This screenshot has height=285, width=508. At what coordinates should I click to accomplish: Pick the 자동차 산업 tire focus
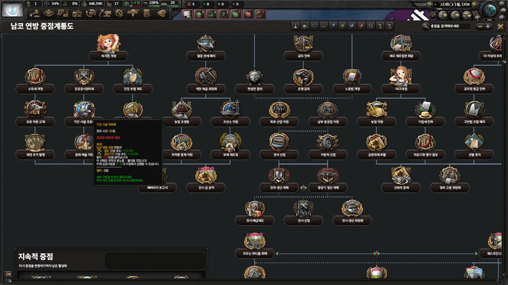point(327,143)
